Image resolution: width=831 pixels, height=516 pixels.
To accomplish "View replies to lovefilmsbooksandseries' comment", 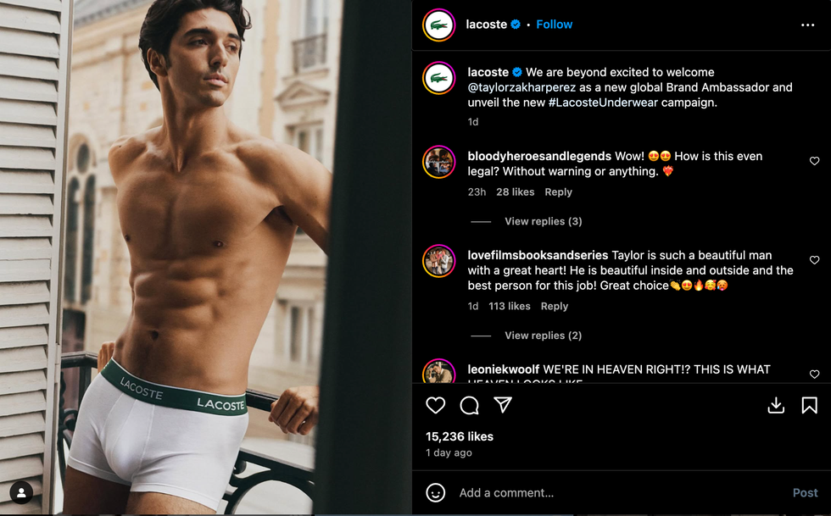I will click(543, 335).
